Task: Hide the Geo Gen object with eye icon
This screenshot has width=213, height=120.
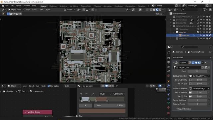Action: pyautogui.click(x=204, y=36)
